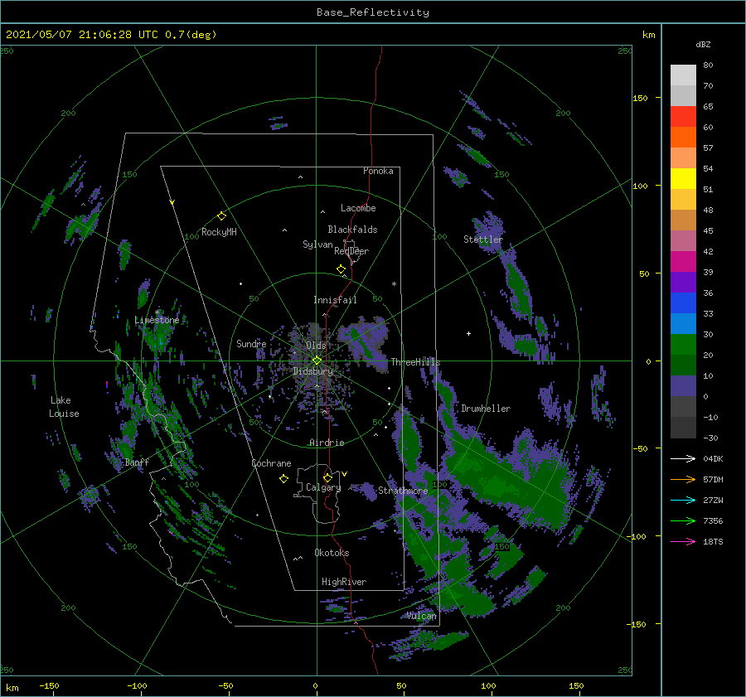This screenshot has width=746, height=697.
Task: Click the Olds city label
Action: pos(316,345)
